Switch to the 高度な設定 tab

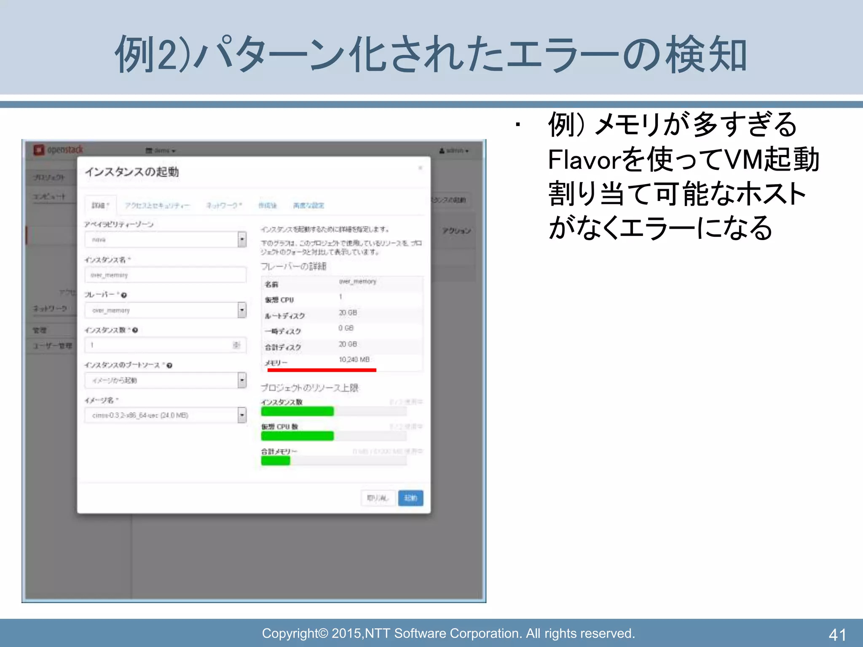[x=308, y=206]
